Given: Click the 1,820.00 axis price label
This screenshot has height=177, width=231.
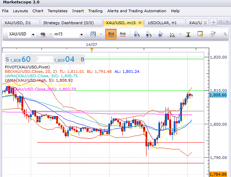Looking at the screenshot, I should [218, 57].
